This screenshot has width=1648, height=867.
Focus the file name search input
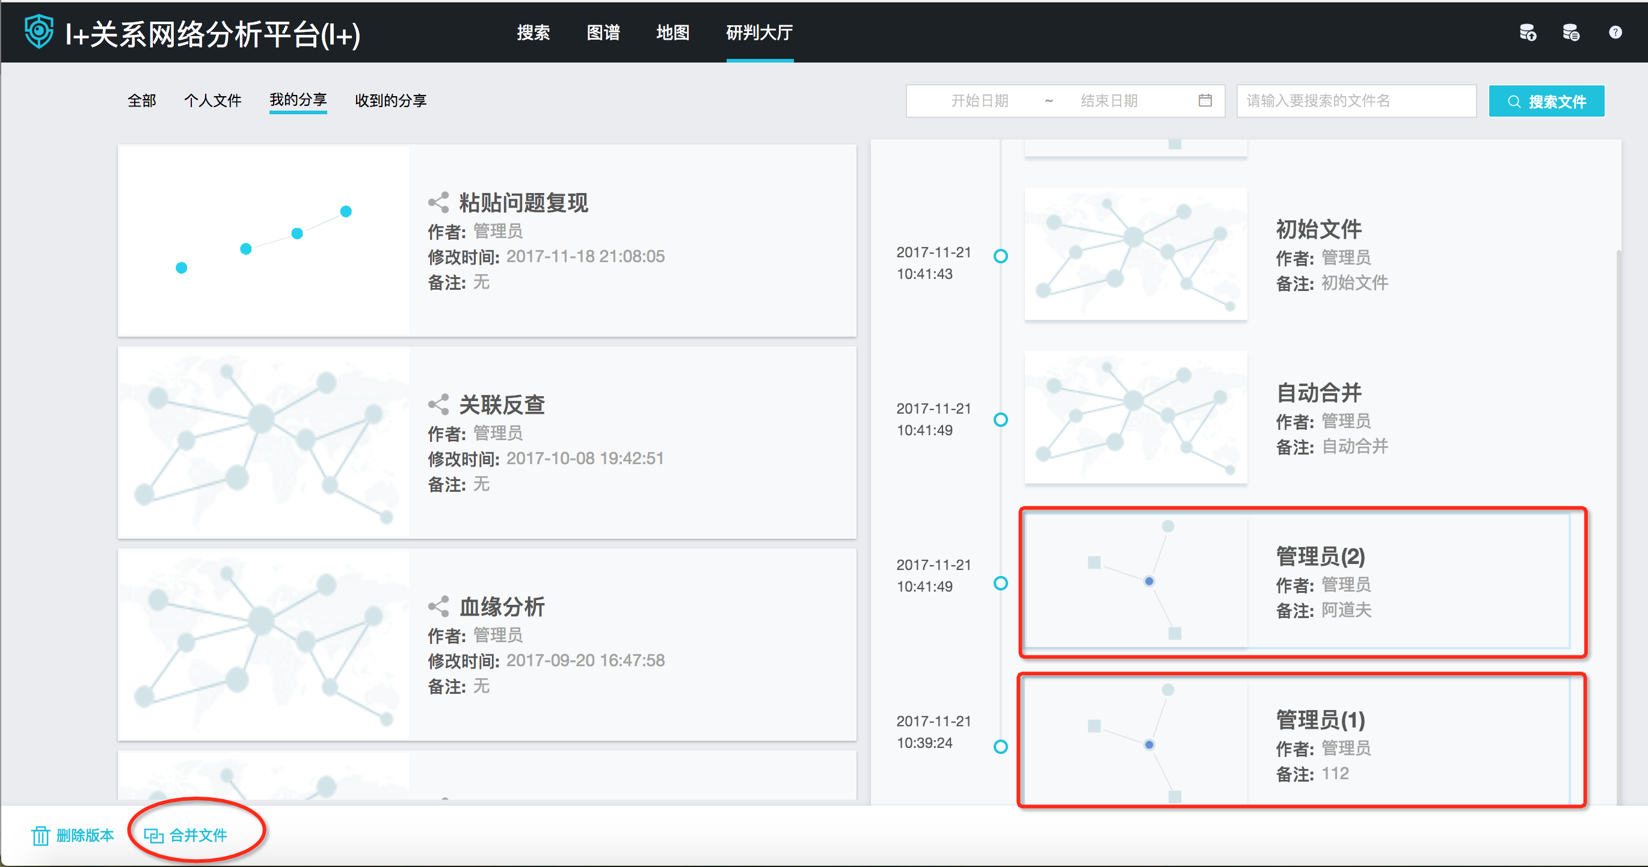coord(1356,100)
